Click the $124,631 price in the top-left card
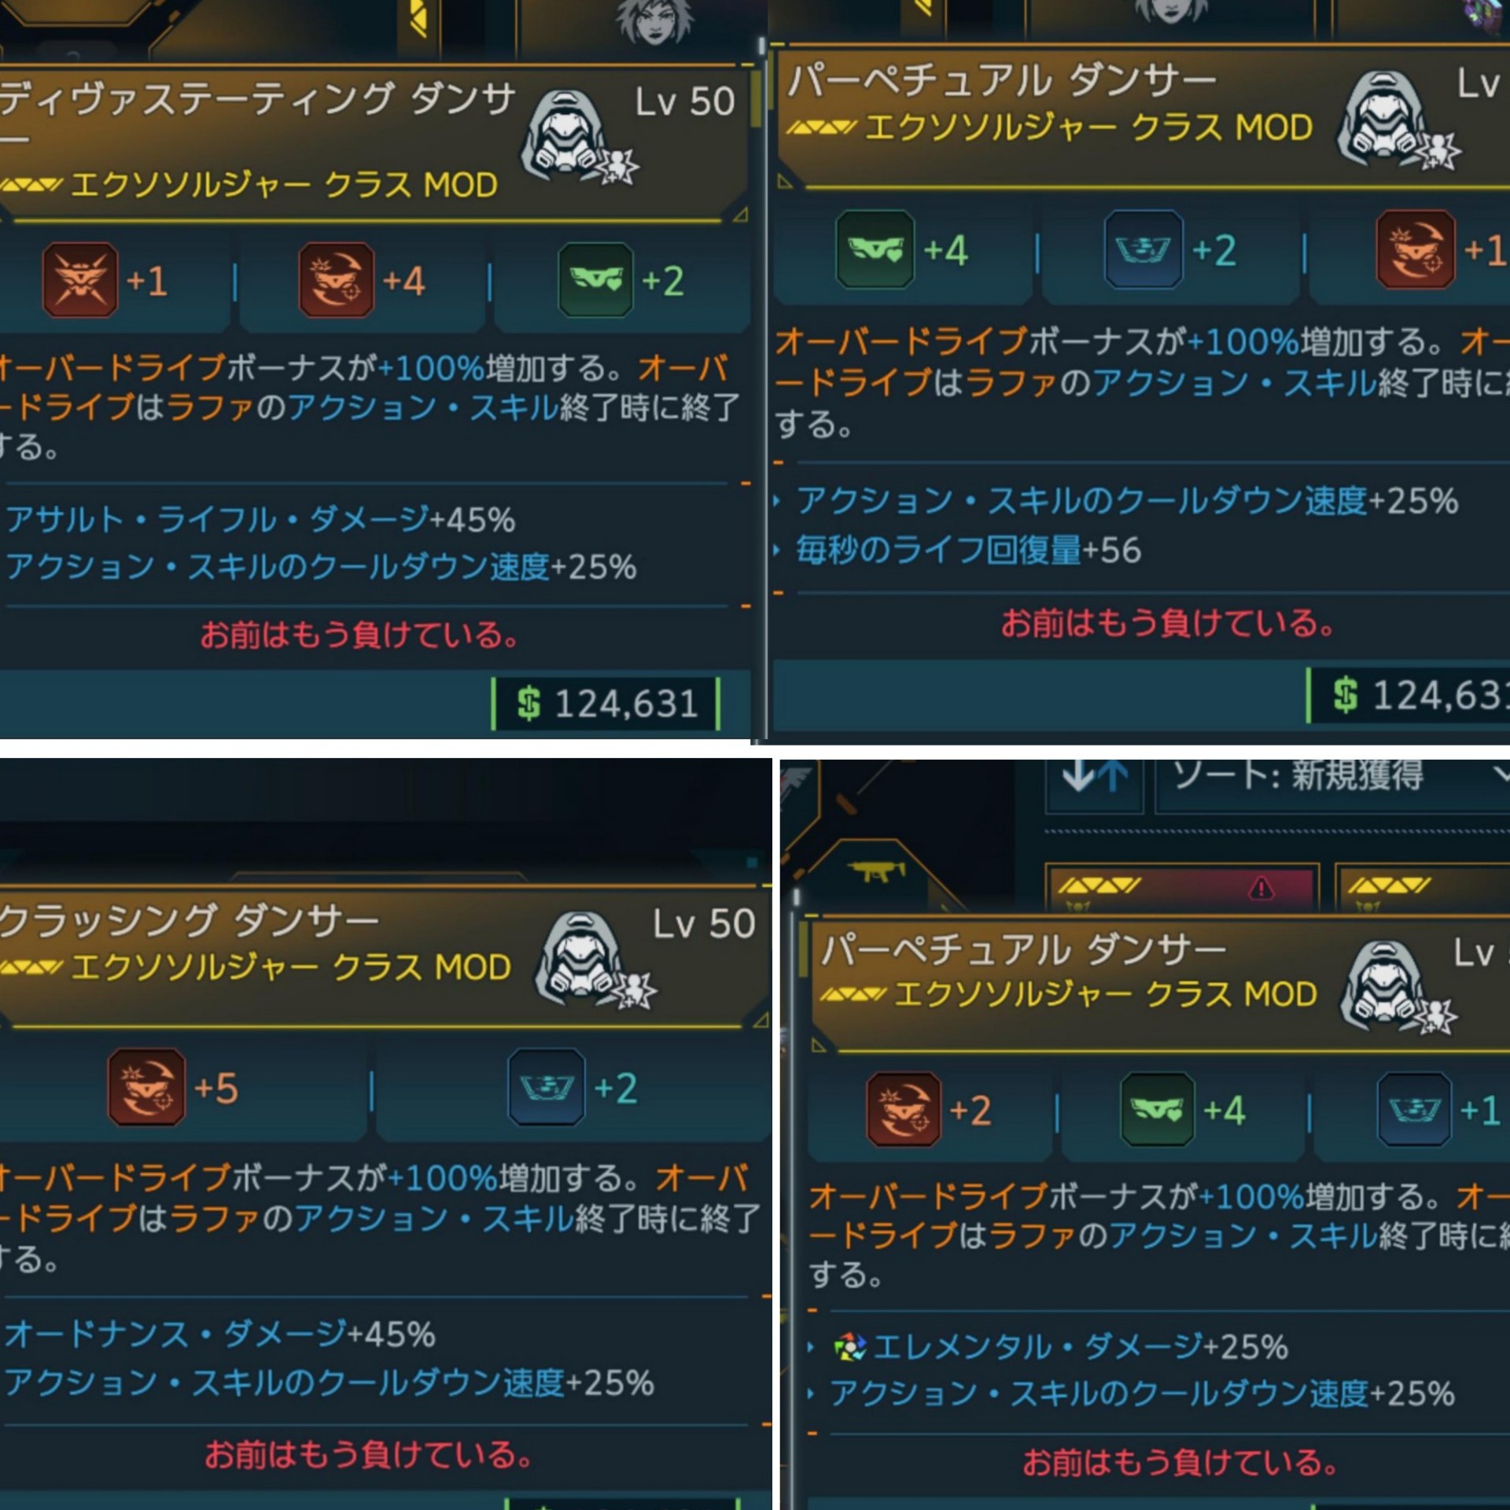 click(606, 703)
